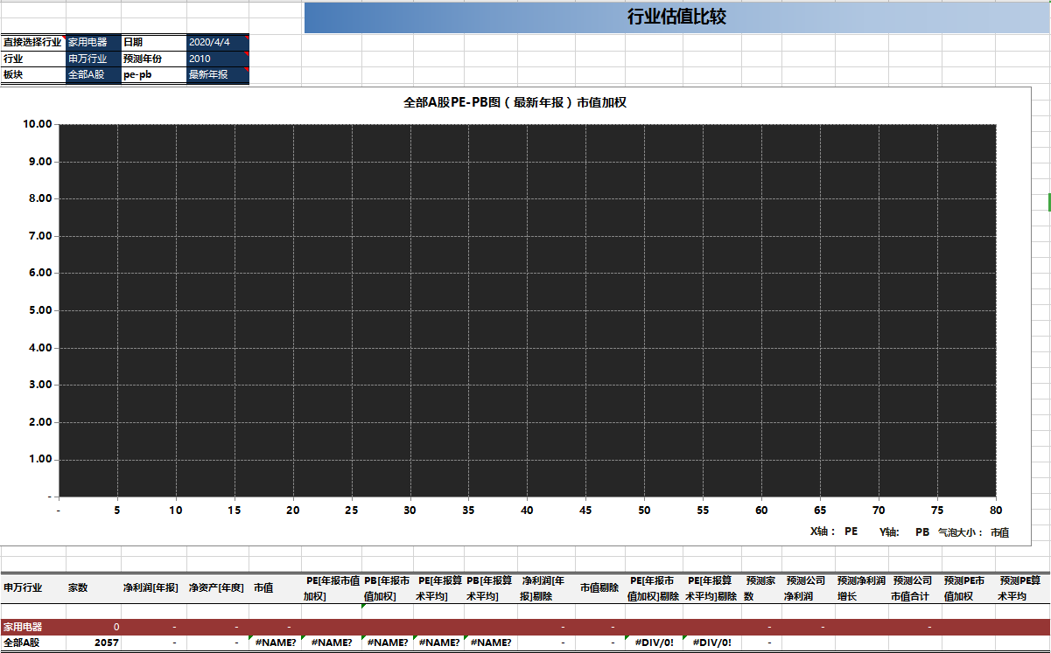Select the PB[年报算术平均] column header
This screenshot has width=1051, height=653.
(489, 587)
